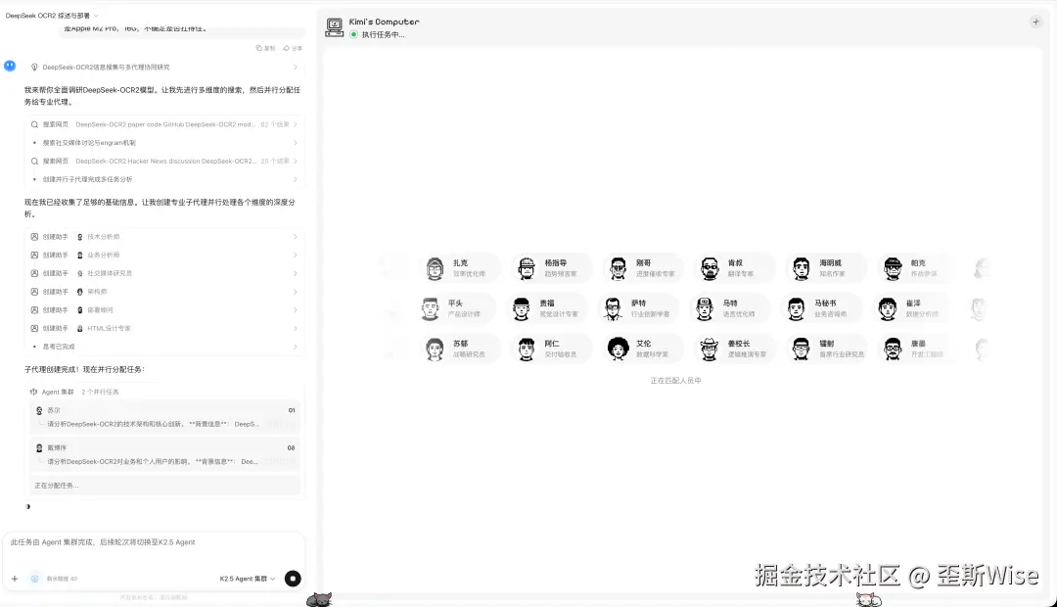Screen dimensions: 1057x607
Task: Expand the paper code GitHub search results chevron
Action: 295,124
